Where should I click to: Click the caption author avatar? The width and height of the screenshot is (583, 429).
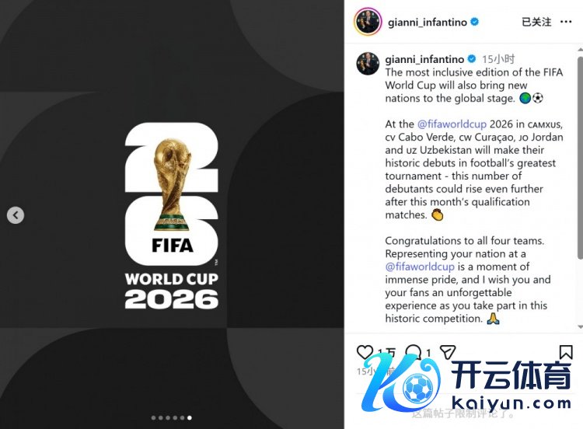pyautogui.click(x=368, y=63)
